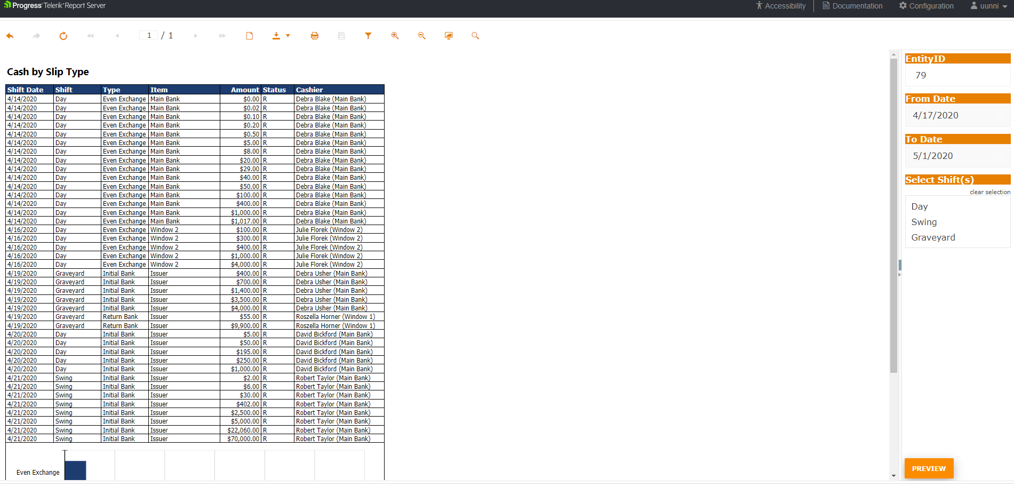Click the Cash by Slip Type title
This screenshot has width=1014, height=487.
click(x=48, y=72)
